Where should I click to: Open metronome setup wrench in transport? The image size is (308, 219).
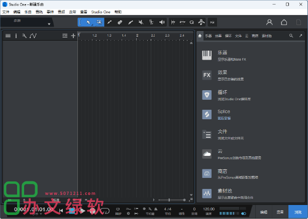pos(150,209)
